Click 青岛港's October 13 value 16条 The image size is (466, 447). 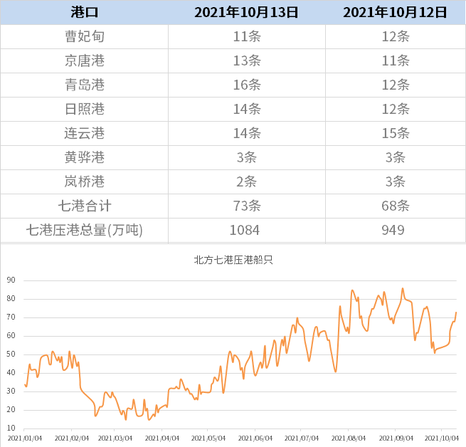(247, 85)
